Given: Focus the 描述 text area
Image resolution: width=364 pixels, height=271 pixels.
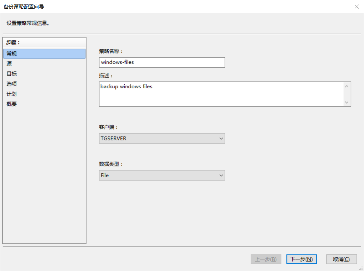Looking at the screenshot, I should [x=221, y=94].
